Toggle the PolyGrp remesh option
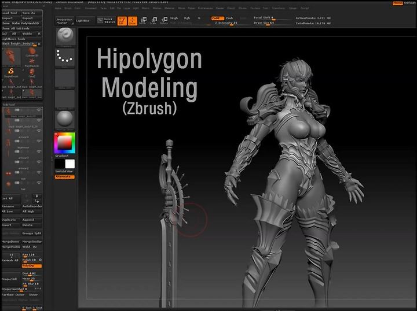Viewport: 417px width, 311px height. (32, 266)
